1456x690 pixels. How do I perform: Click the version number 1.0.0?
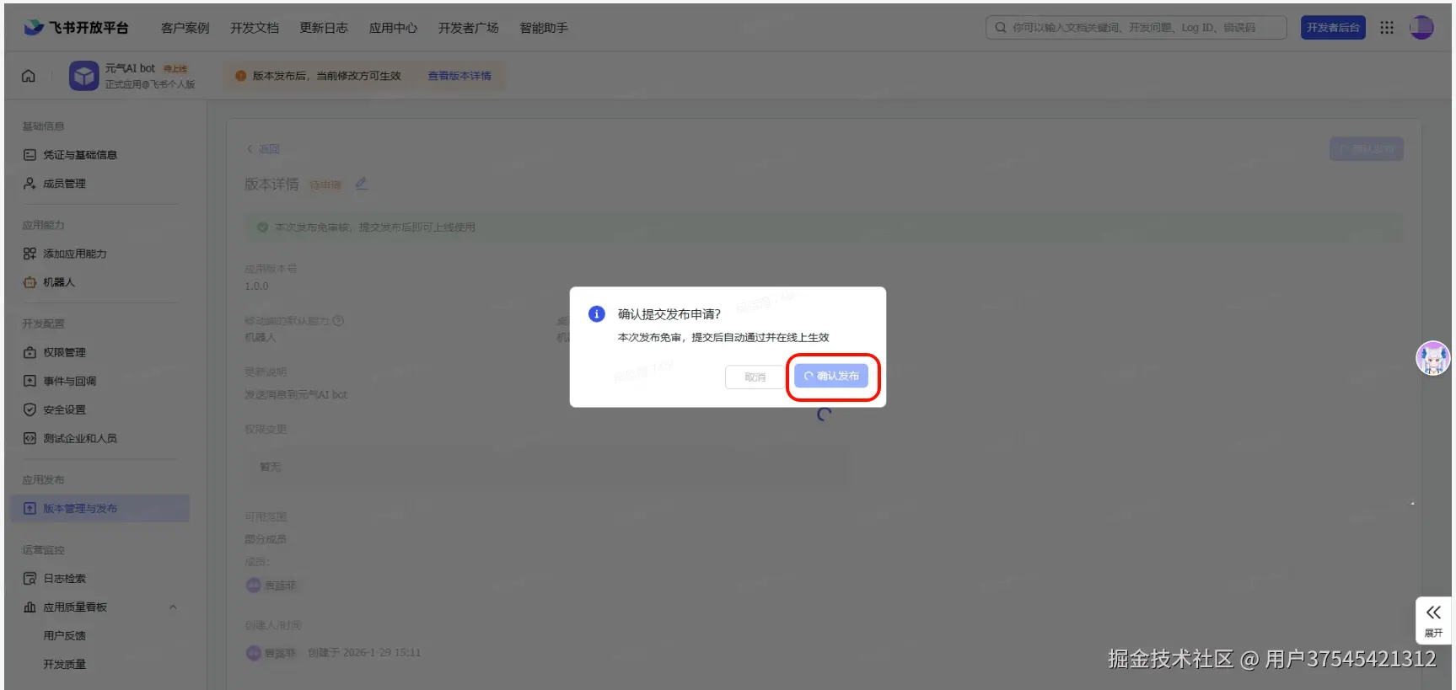(x=256, y=286)
